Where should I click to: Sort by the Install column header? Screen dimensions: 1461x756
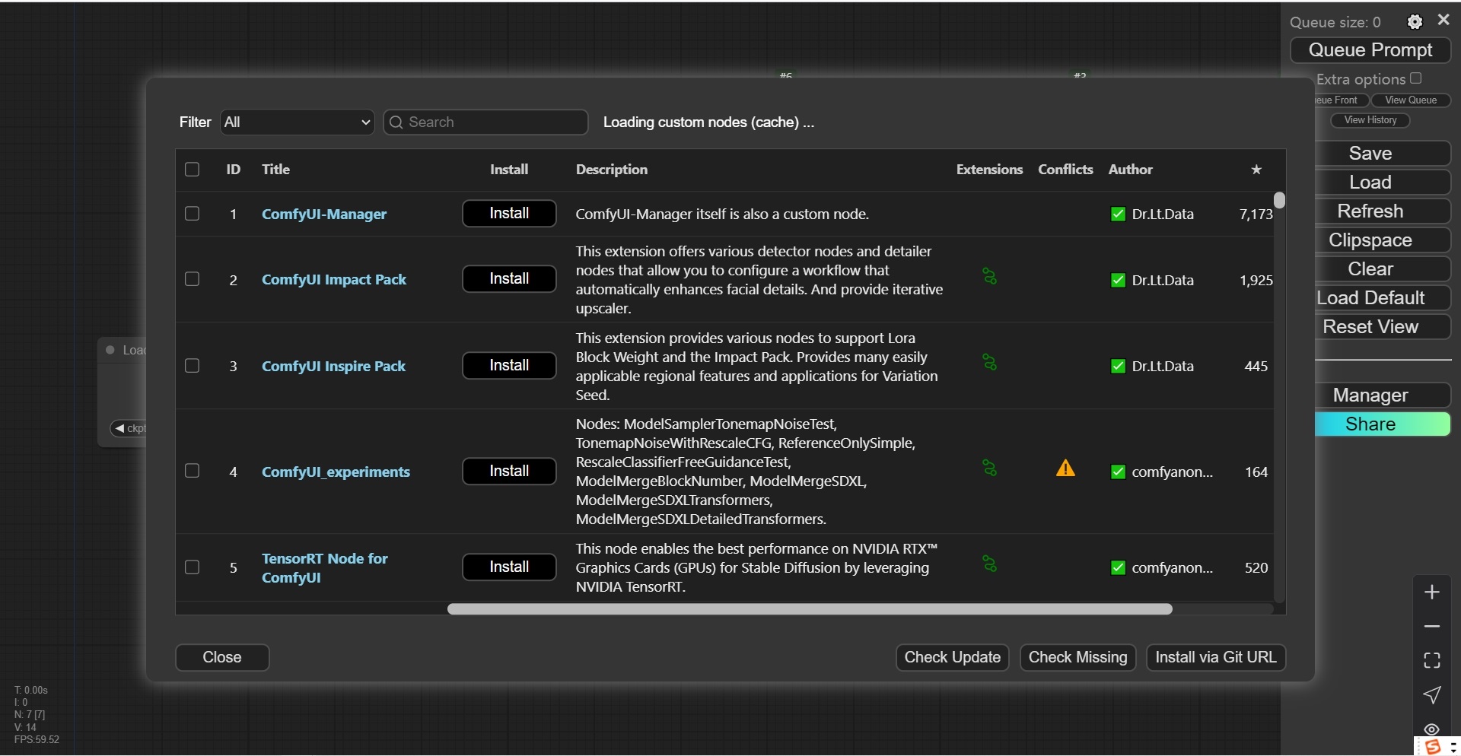click(509, 170)
